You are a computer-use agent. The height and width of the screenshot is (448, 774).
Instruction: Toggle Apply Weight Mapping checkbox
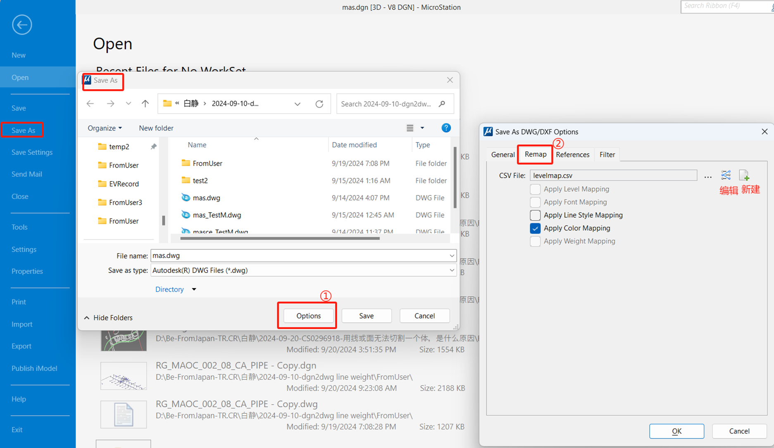[535, 241]
